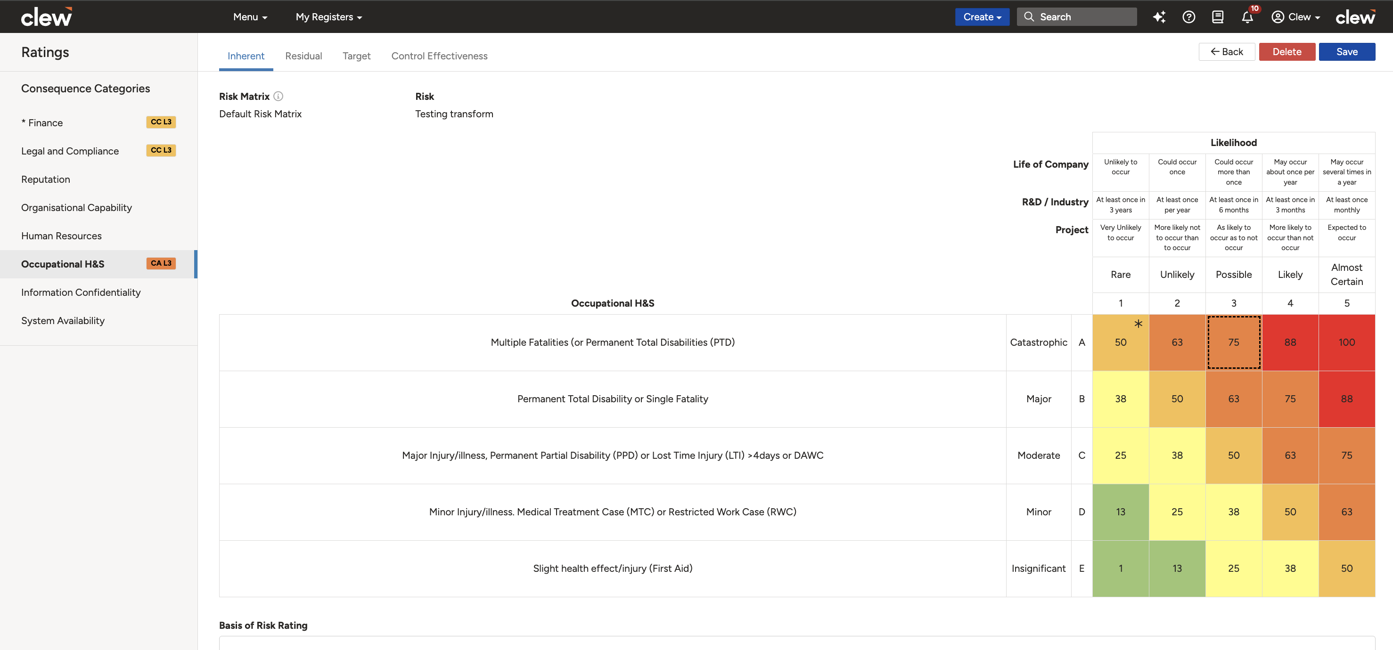
Task: Open the Create dropdown button
Action: tap(982, 17)
